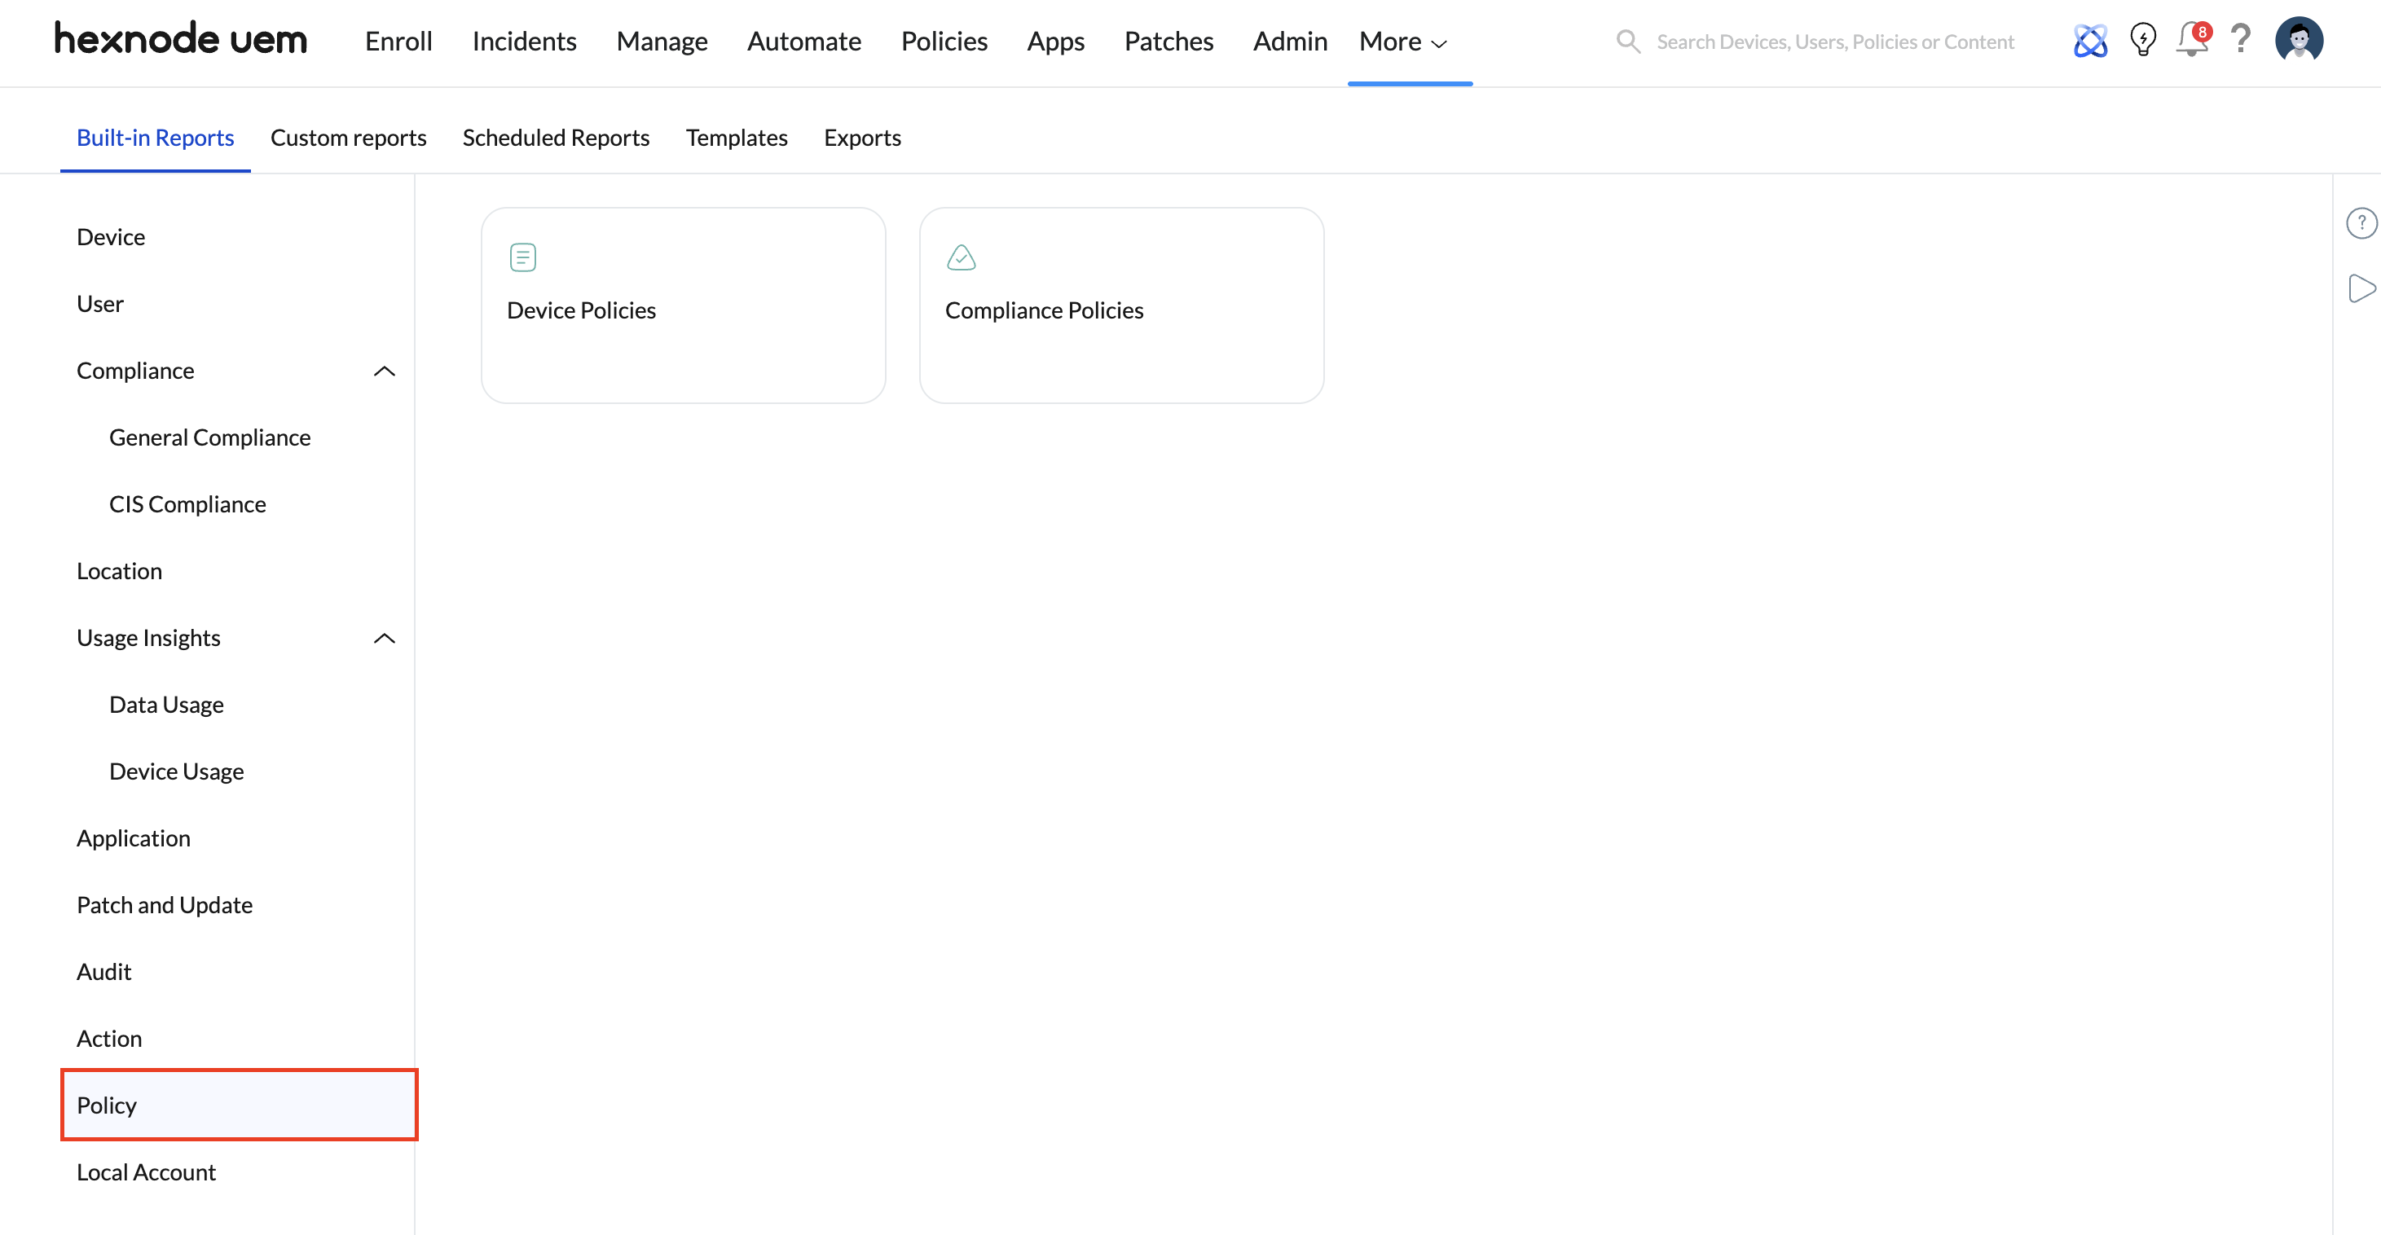Click the play video icon on right sidebar

[2361, 288]
